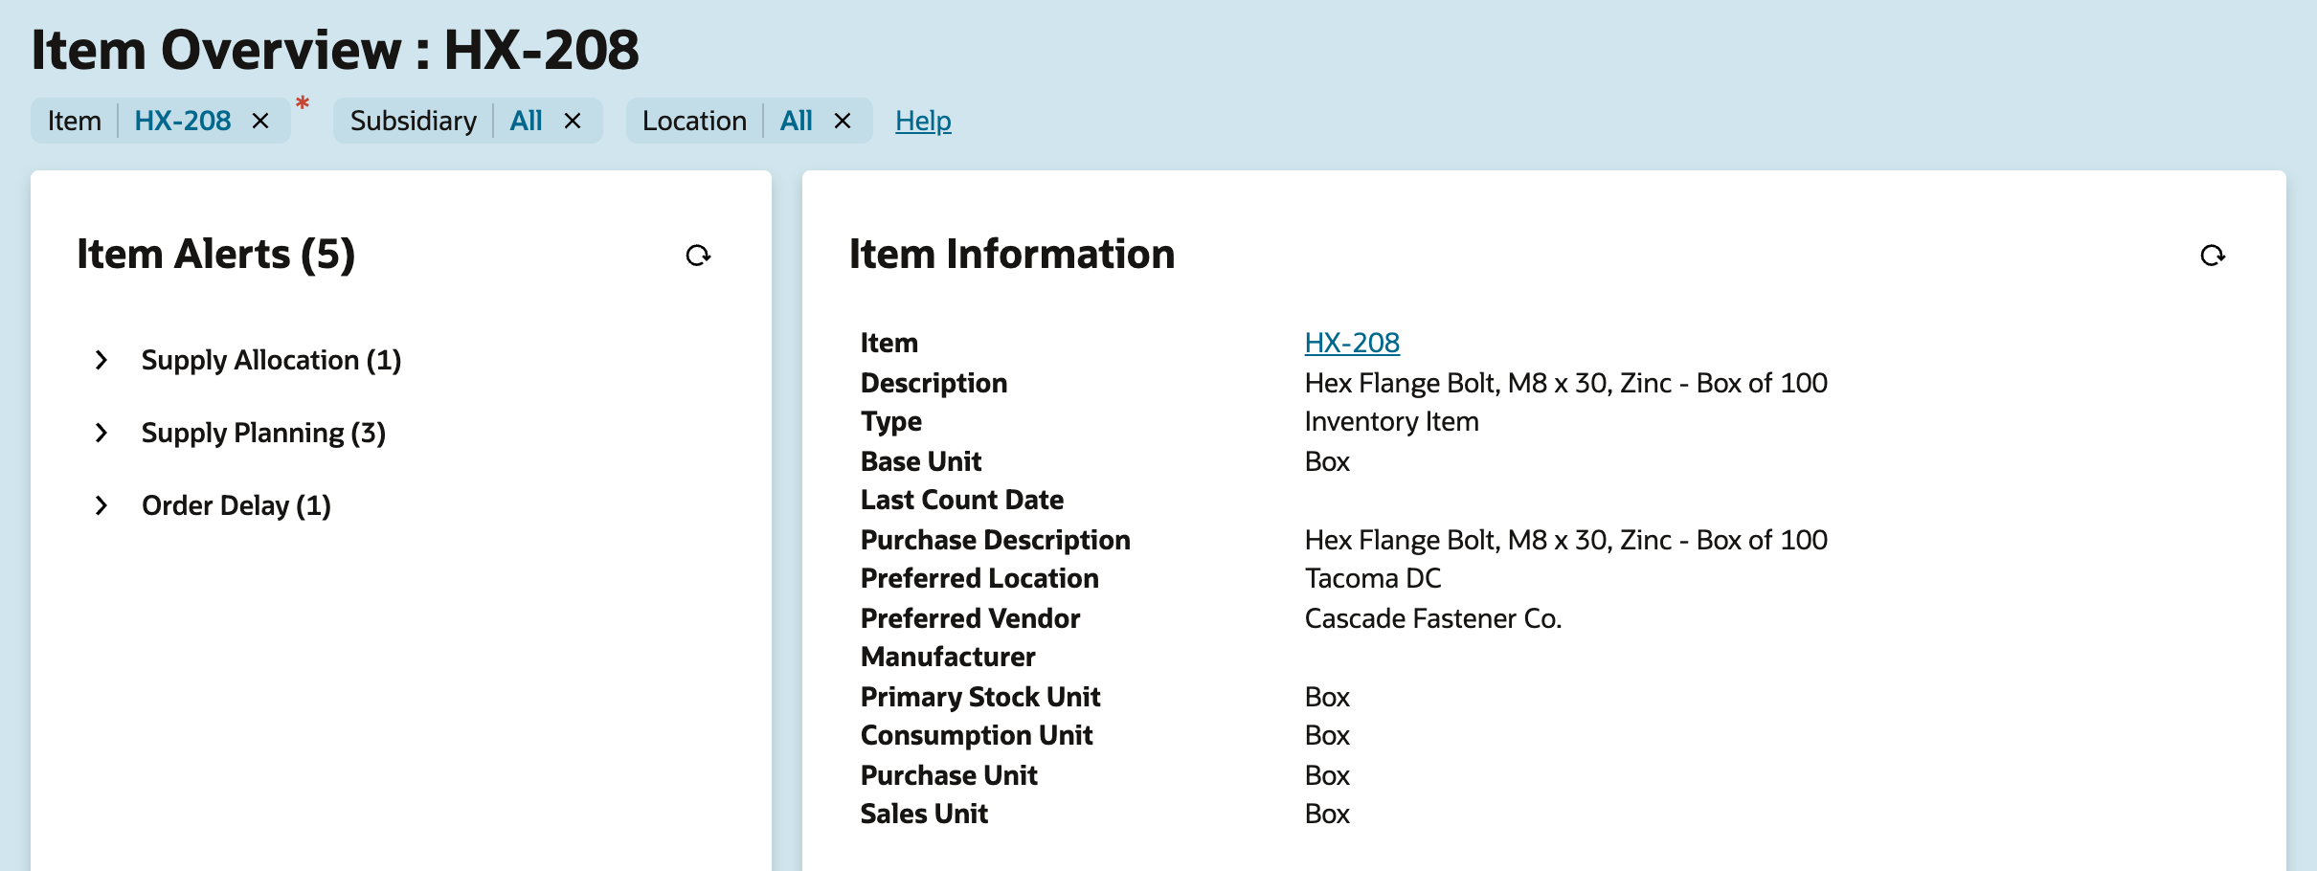Change the Item filter value HX-208
This screenshot has width=2317, height=871.
click(183, 121)
